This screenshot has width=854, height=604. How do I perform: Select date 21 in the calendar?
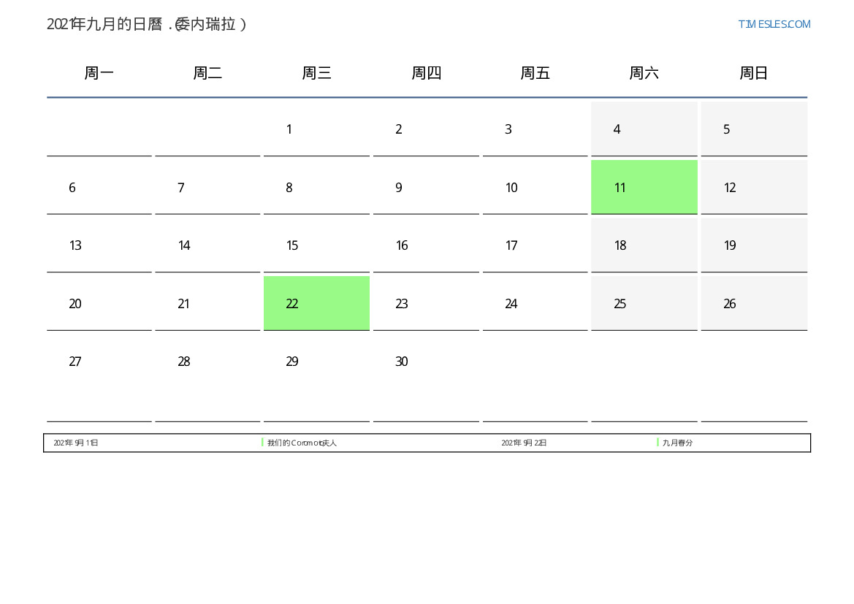[x=207, y=303]
